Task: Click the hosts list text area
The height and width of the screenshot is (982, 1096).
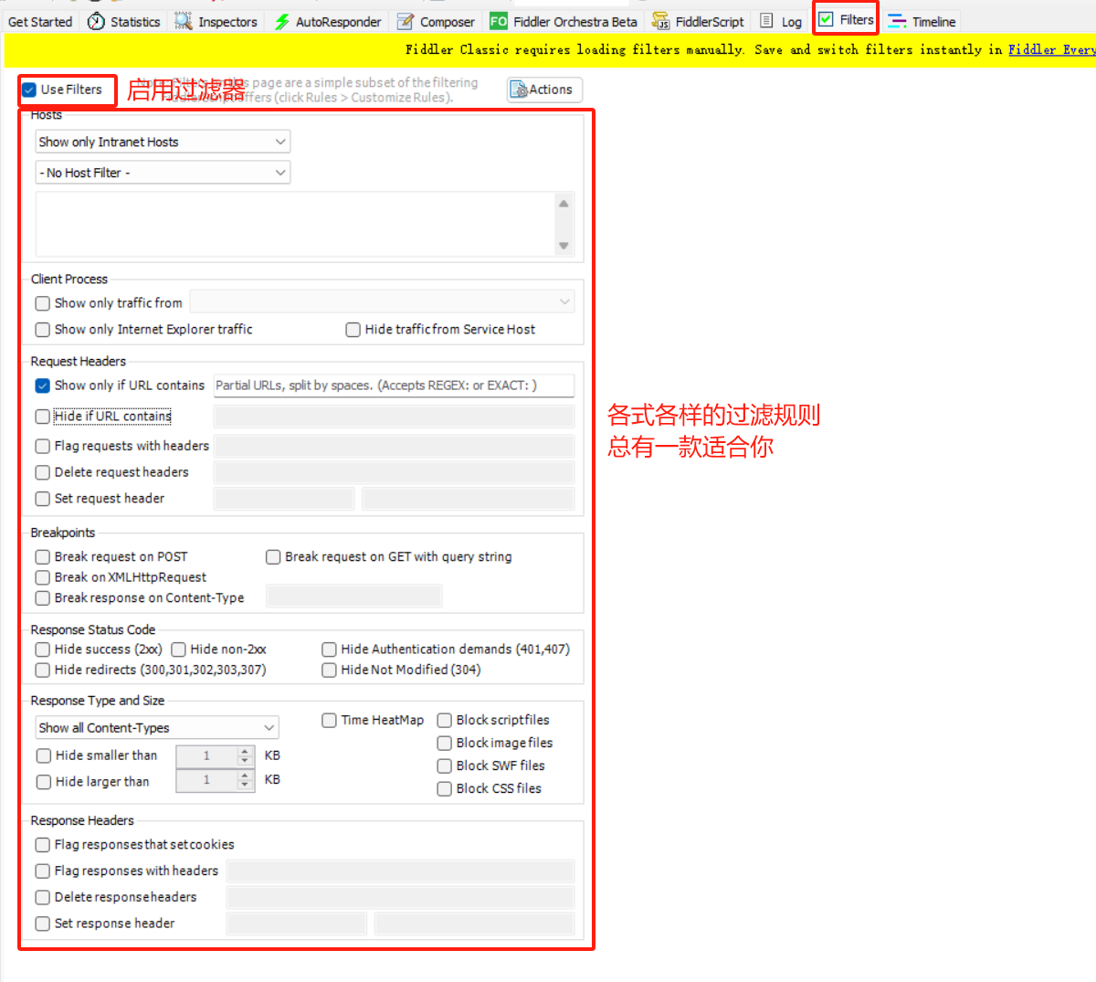Action: [295, 224]
